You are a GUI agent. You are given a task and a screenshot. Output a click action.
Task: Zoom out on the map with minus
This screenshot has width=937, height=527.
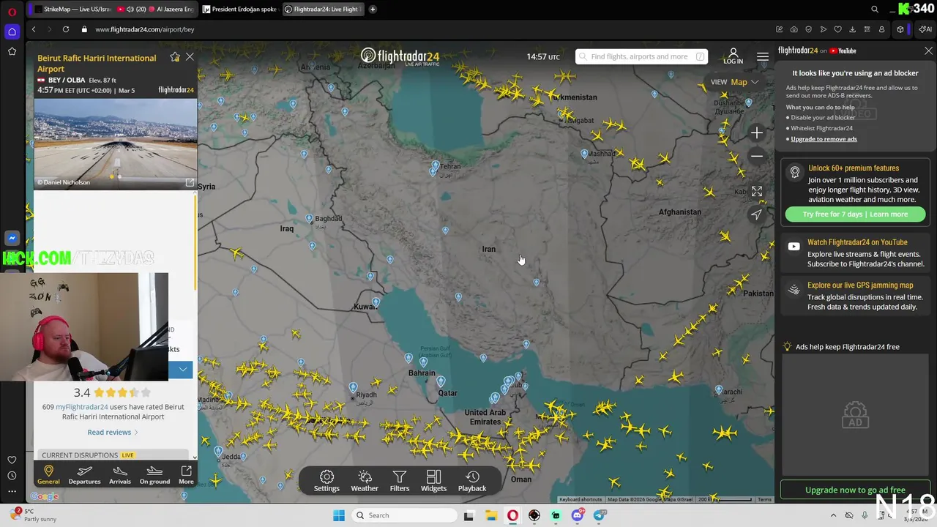pos(757,156)
